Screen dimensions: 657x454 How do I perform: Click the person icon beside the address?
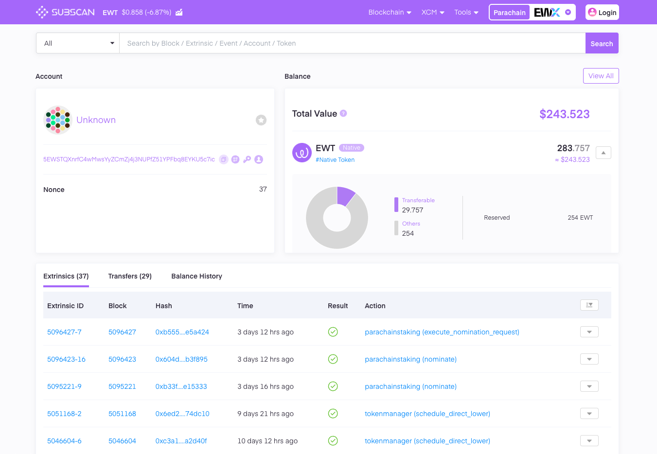(x=259, y=159)
